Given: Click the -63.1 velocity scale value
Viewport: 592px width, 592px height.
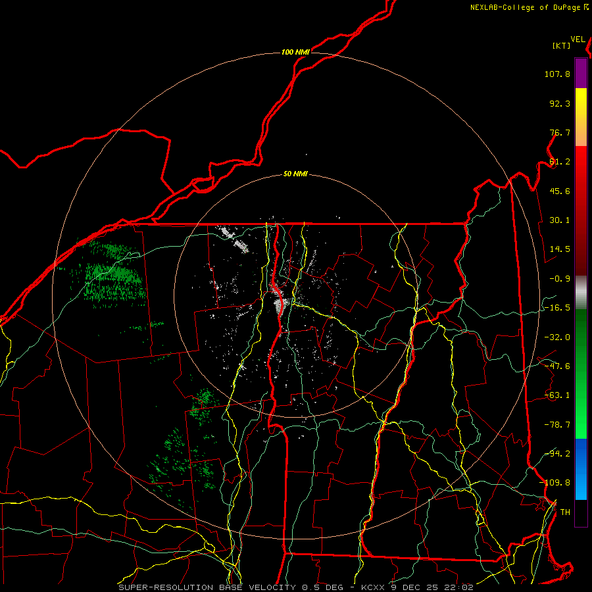Looking at the screenshot, I should (557, 395).
